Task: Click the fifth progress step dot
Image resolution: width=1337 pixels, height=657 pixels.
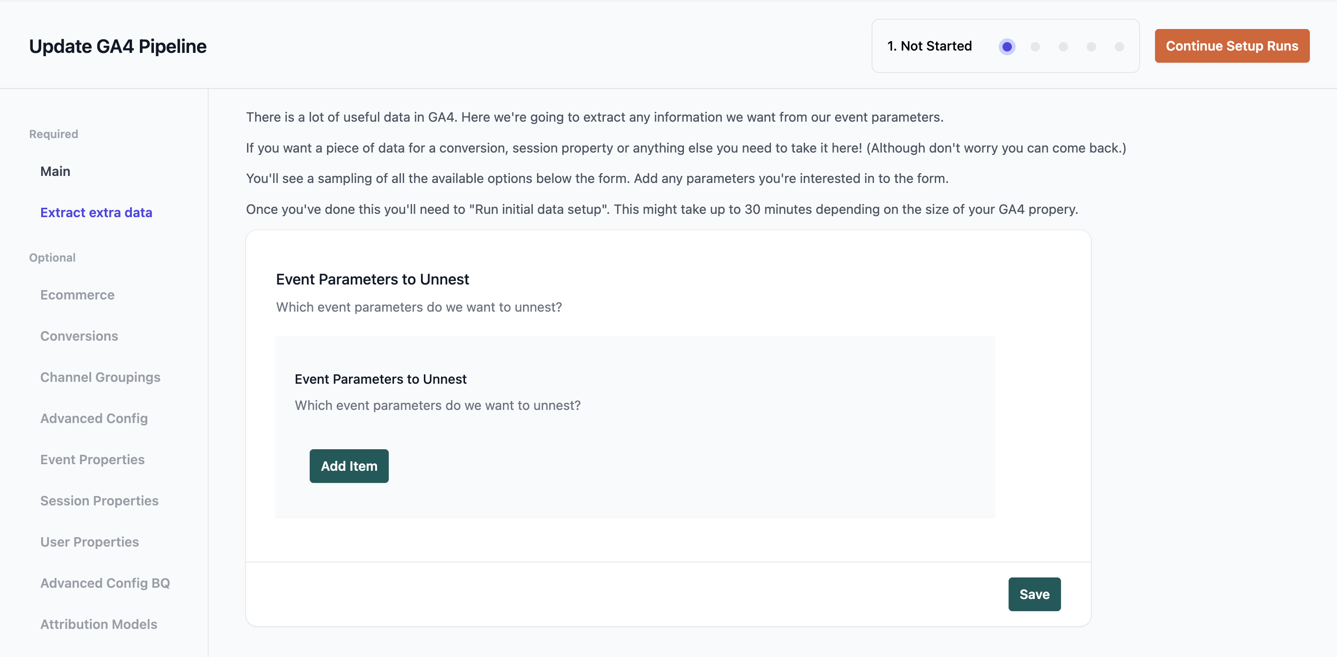Action: click(x=1119, y=47)
